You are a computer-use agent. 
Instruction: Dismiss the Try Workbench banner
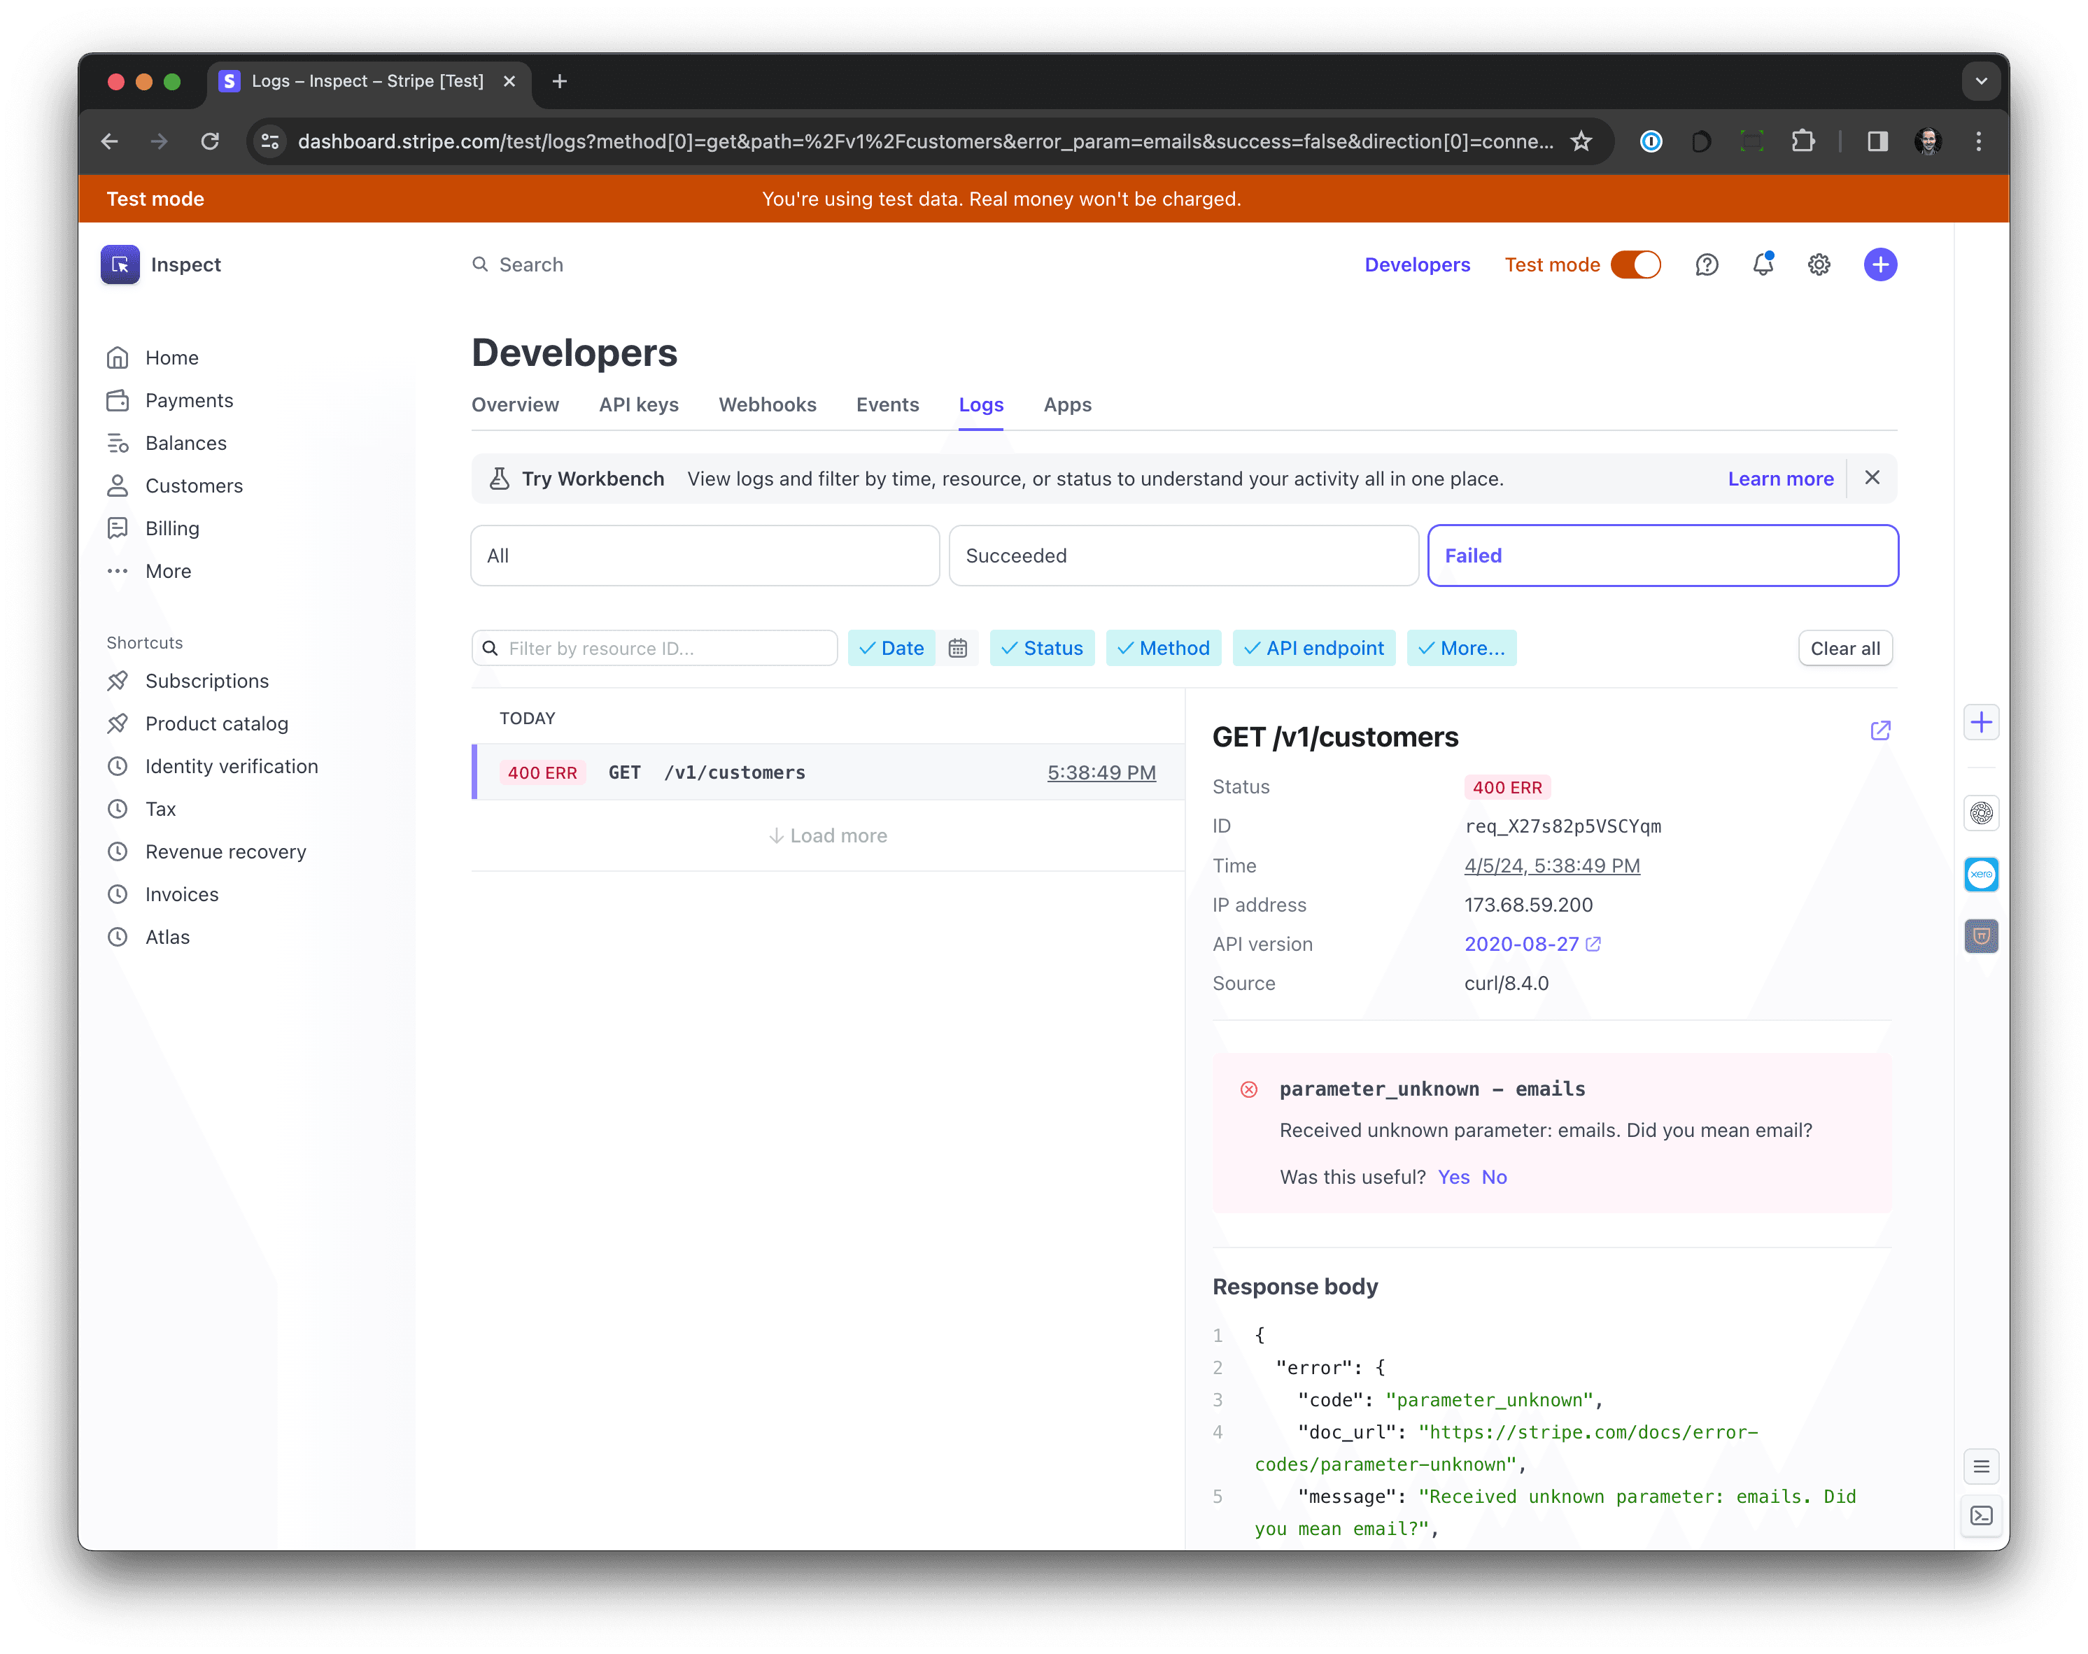coord(1872,477)
